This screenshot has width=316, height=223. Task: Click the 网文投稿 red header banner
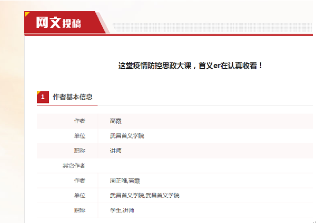pos(65,22)
